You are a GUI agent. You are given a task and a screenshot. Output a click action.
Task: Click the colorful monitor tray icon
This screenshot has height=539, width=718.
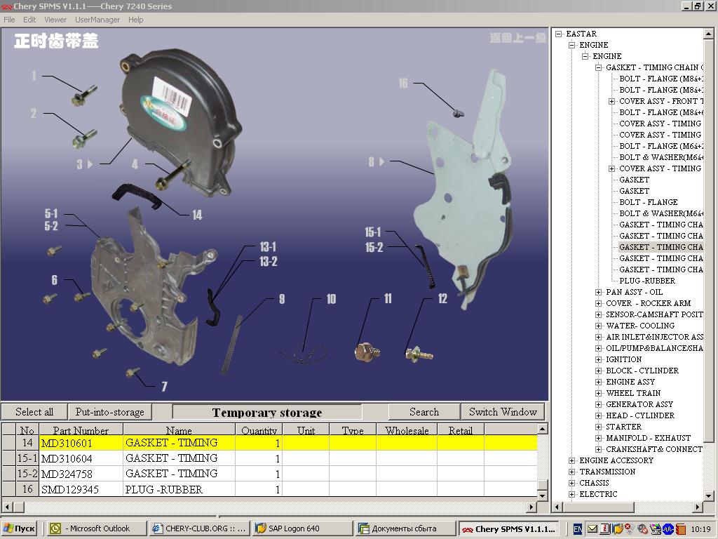coord(656,529)
